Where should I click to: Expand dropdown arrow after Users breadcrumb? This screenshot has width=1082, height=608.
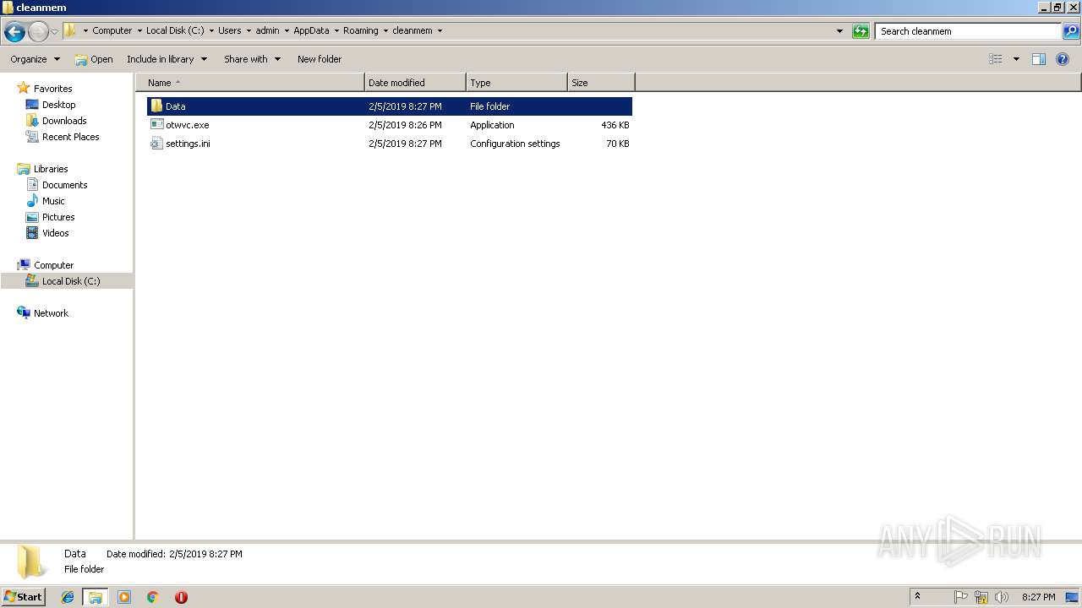pyautogui.click(x=249, y=31)
